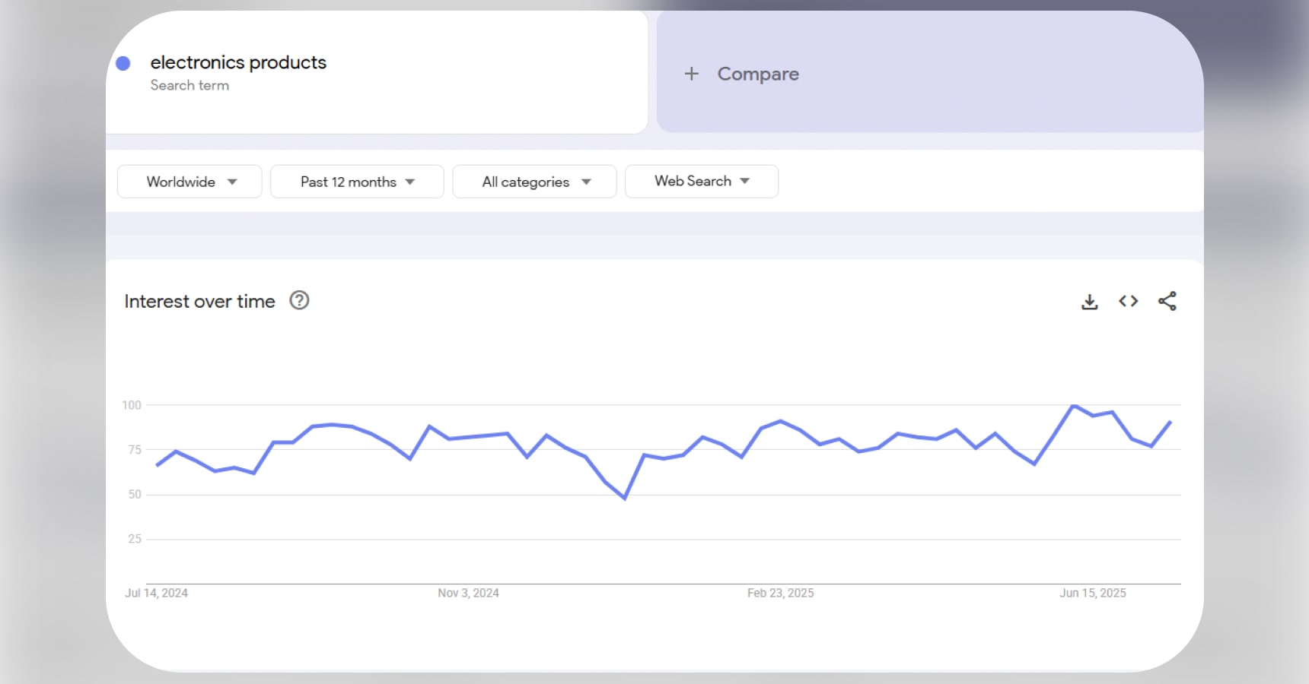Click the Feb 23, 2025 date label
The width and height of the screenshot is (1309, 684).
780,593
